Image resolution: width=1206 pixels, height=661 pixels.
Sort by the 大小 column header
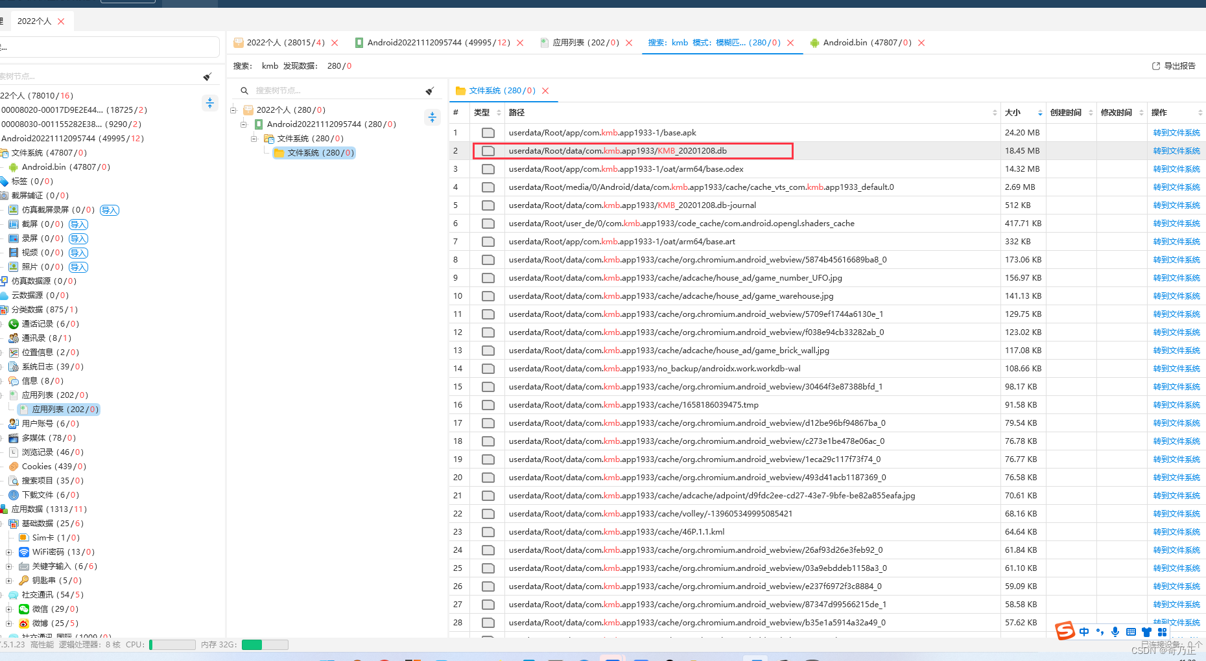(1012, 113)
